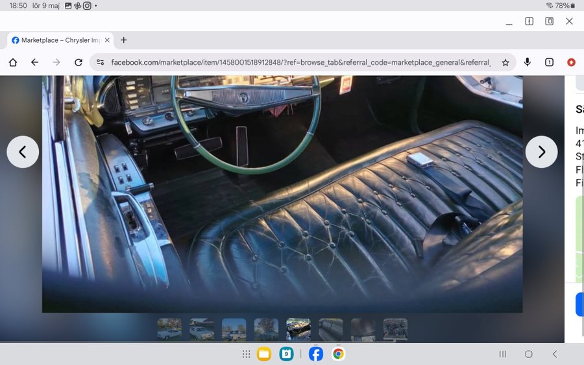This screenshot has width=584, height=365.
Task: Click the red Chrome update indicator icon
Action: coord(571,62)
